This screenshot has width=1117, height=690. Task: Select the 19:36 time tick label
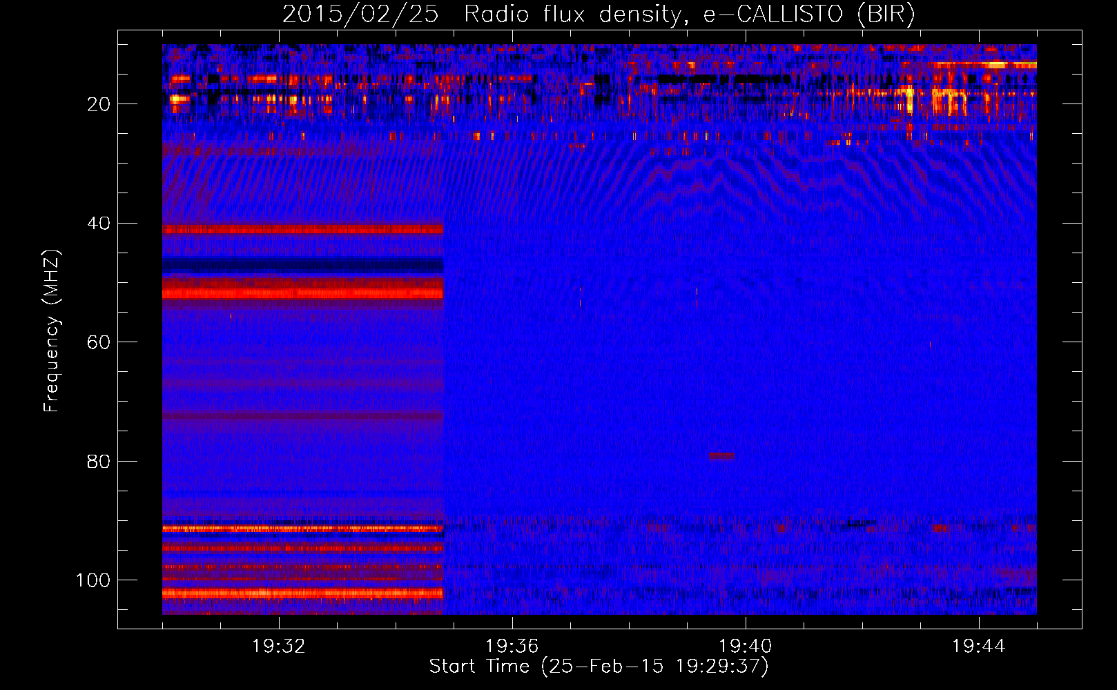(512, 647)
